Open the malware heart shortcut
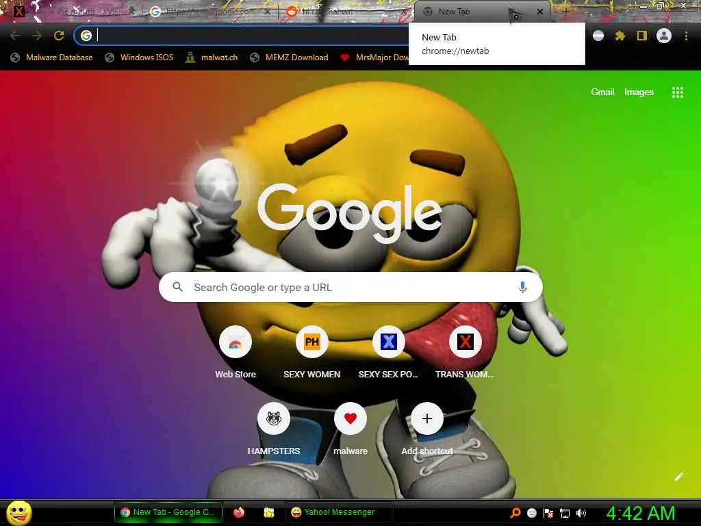 coord(350,429)
